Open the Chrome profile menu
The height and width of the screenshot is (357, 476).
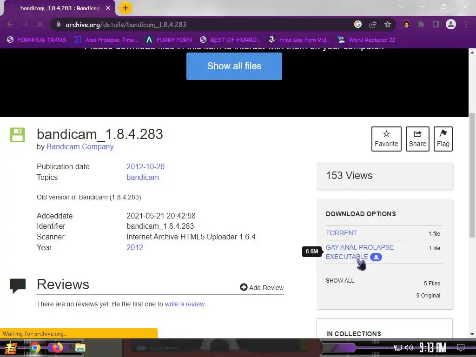click(451, 24)
